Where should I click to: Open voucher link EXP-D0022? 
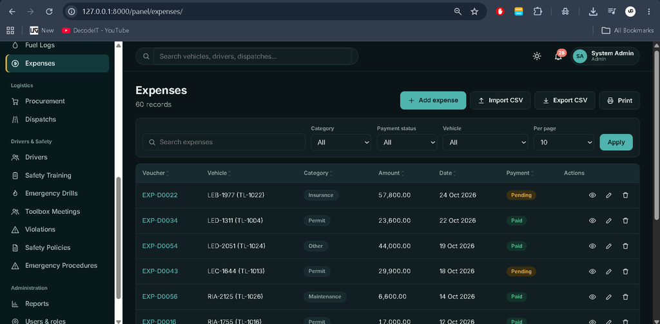point(160,195)
